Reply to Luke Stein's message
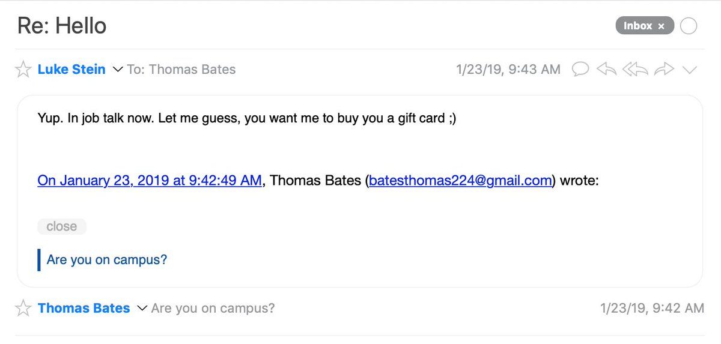The height and width of the screenshot is (344, 721). point(607,70)
